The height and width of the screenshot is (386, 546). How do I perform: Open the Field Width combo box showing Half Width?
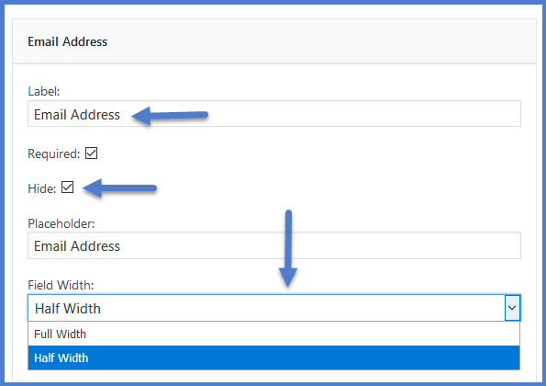point(274,308)
